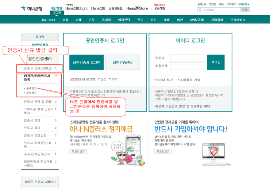Open the 금융상품몰 tab
Viewport: 270px width, 189px height.
click(x=116, y=8)
